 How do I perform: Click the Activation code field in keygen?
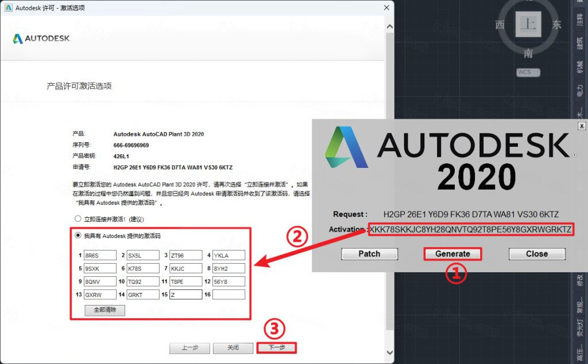pos(471,229)
